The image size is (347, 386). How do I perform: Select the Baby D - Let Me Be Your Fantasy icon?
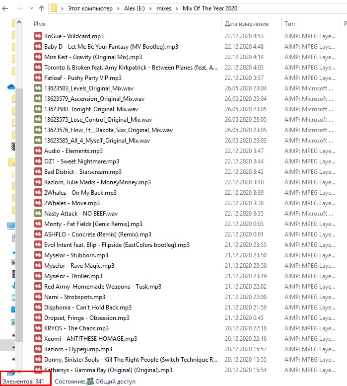click(38, 46)
